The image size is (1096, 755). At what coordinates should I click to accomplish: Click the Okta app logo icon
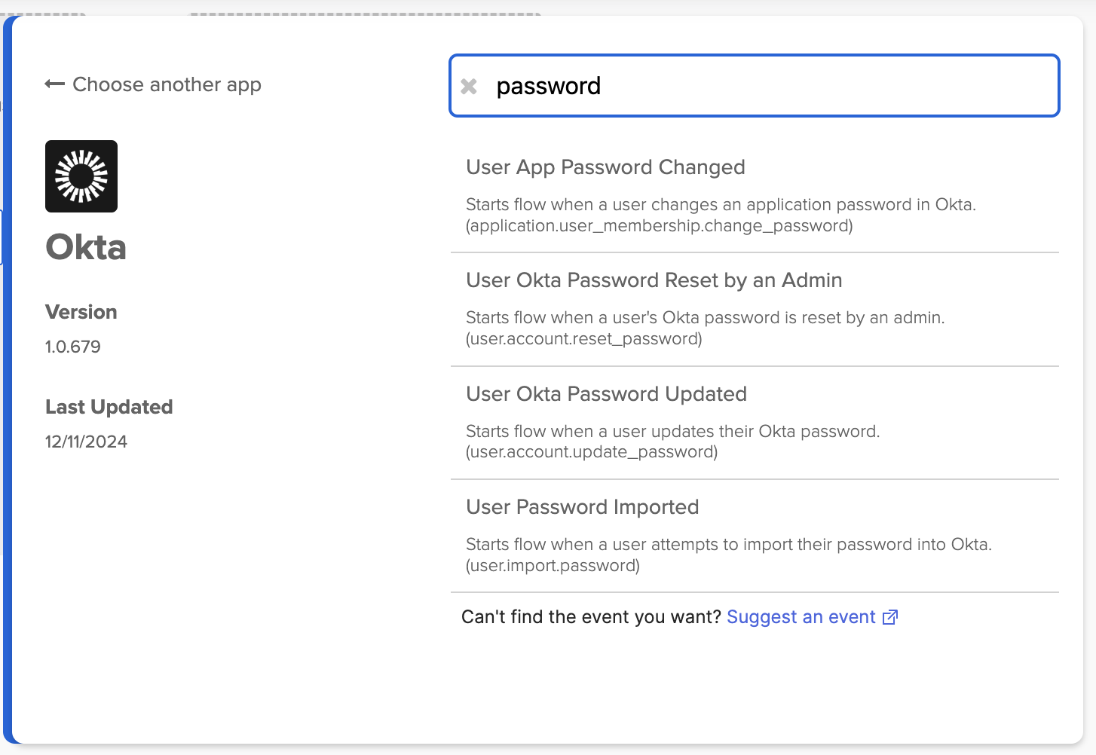[x=81, y=176]
